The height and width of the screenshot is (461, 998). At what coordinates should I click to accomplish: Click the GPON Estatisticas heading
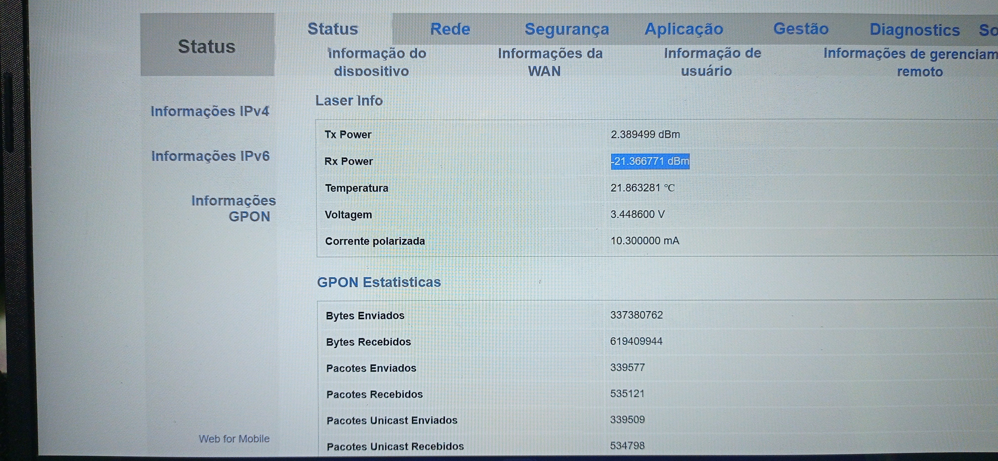pos(379,282)
